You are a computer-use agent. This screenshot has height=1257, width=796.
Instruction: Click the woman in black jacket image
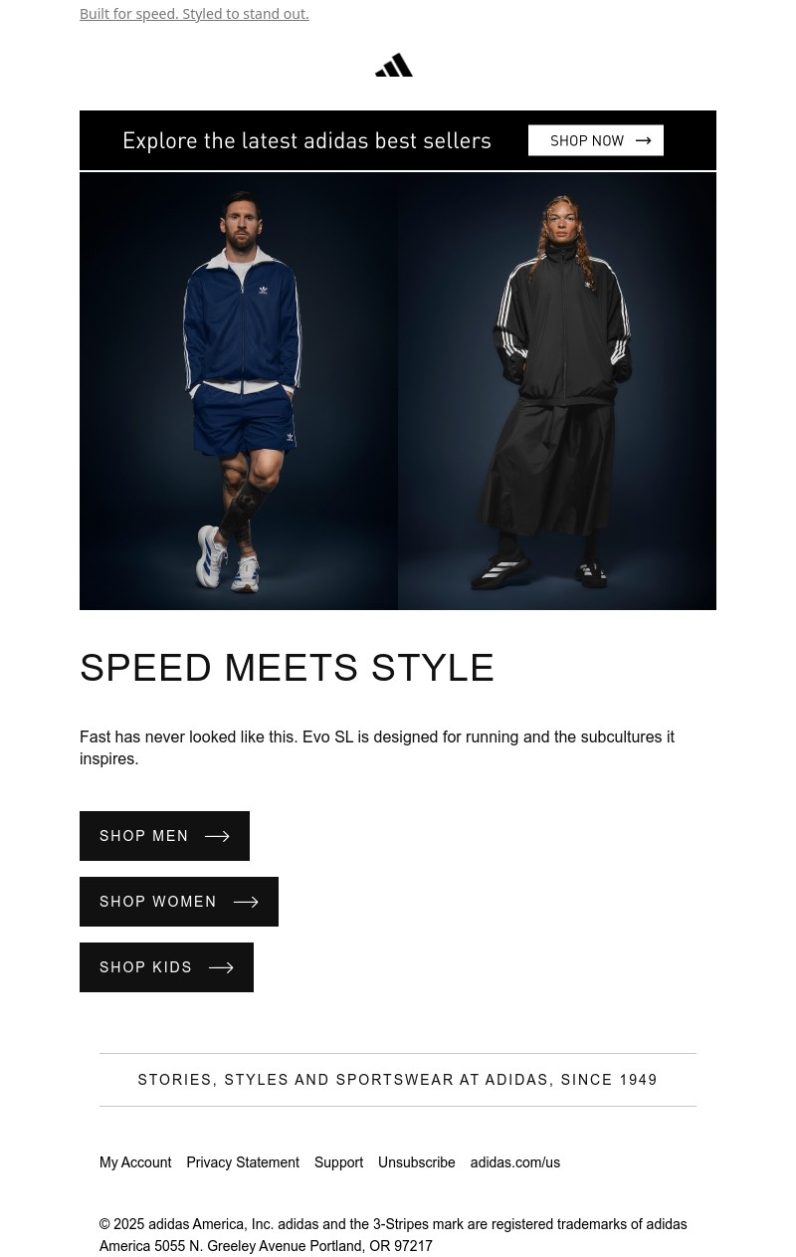click(557, 391)
